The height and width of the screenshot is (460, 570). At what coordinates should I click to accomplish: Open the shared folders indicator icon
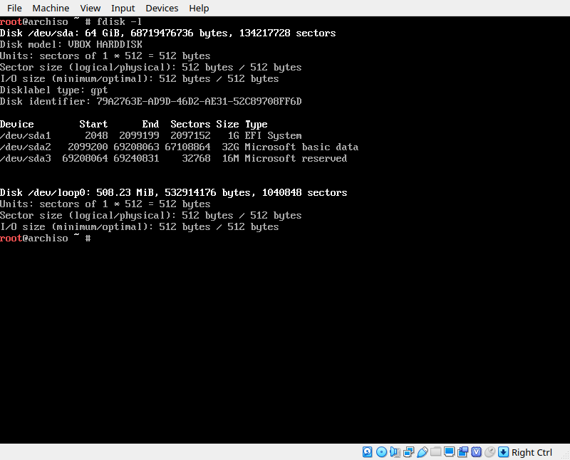(x=436, y=452)
